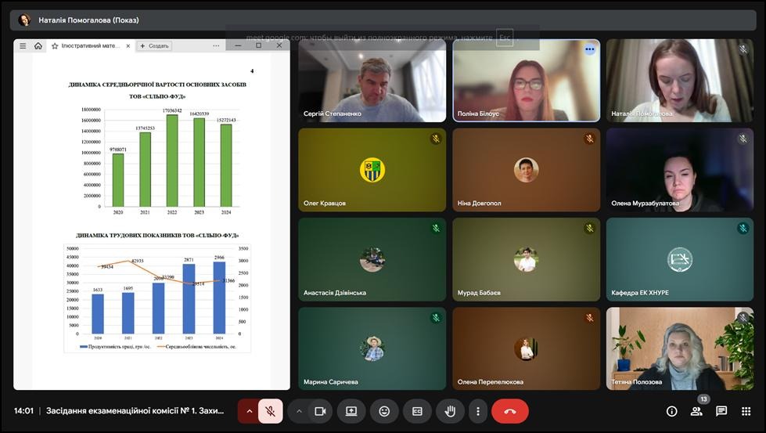Select the Ілюстративний мате... document tab
Viewport: 766px width, 433px height.
point(90,46)
